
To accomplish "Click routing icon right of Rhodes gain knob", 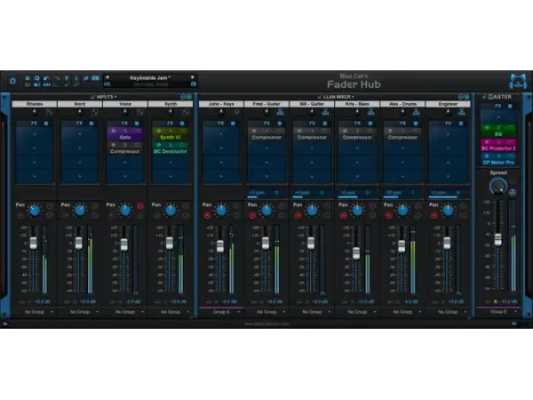I will tap(49, 112).
